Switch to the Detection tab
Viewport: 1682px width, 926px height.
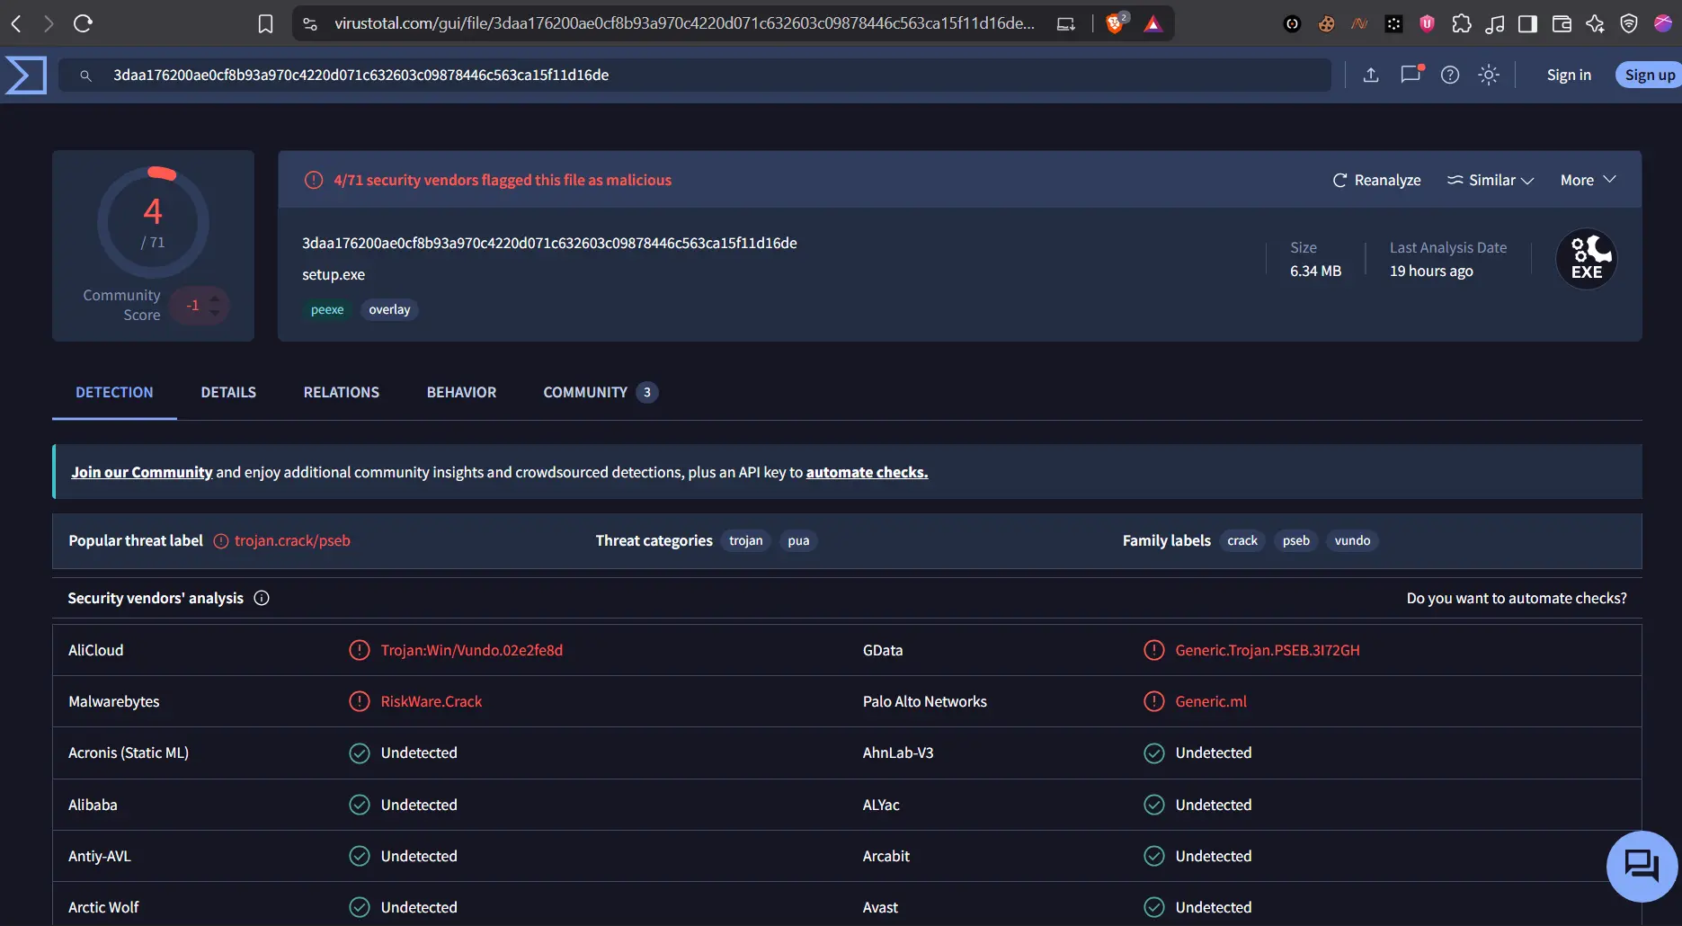pos(114,392)
